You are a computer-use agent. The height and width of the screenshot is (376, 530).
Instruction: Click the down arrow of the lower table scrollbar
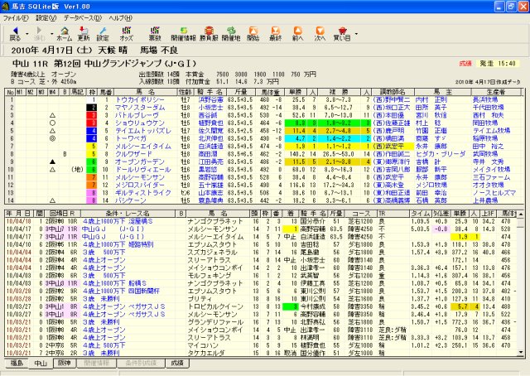click(521, 353)
